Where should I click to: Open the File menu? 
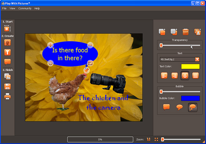pos(4,8)
